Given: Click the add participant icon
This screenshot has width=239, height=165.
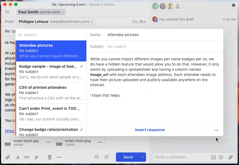Looking at the screenshot, I should click(x=177, y=6).
